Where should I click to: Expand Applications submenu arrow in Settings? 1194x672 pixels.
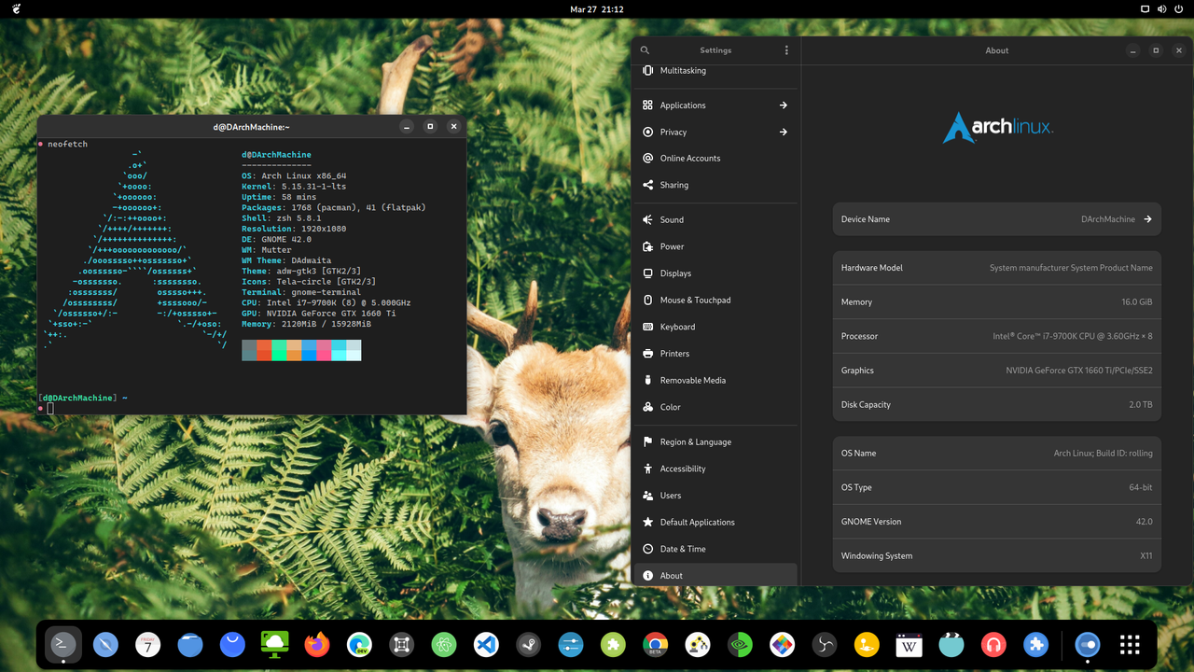coord(784,105)
